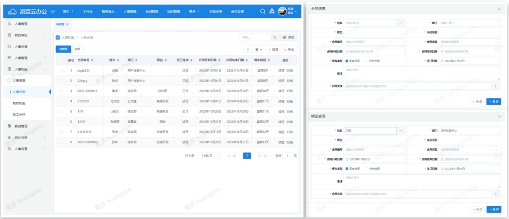Click the 统计分析 sidebar icon
The width and height of the screenshot is (509, 219).
(x=9, y=137)
